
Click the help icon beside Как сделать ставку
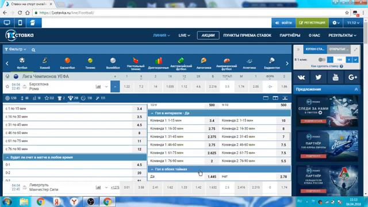pyautogui.click(x=342, y=67)
